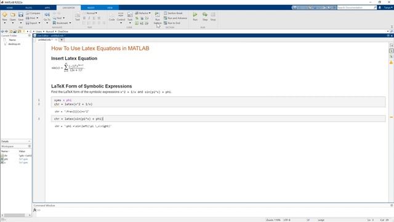Click the Bookmark icon
Viewport: 394px width, 222px height.
(x=54, y=23)
